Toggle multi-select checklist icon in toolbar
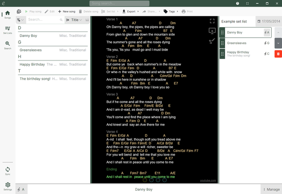 19,11
